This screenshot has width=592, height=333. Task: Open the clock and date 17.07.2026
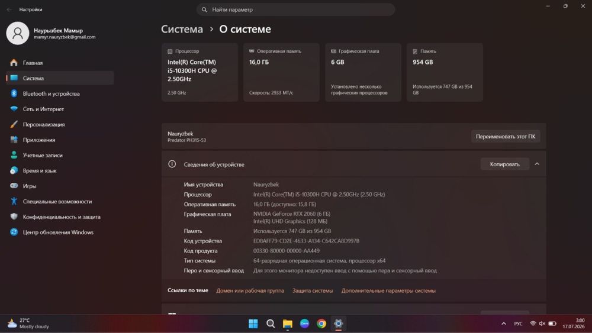point(574,324)
